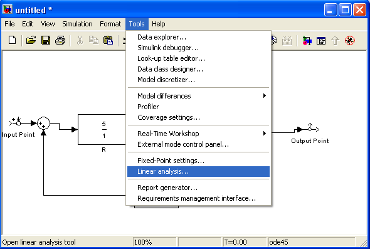
Task: Click the Save floppy disk icon
Action: click(x=46, y=40)
